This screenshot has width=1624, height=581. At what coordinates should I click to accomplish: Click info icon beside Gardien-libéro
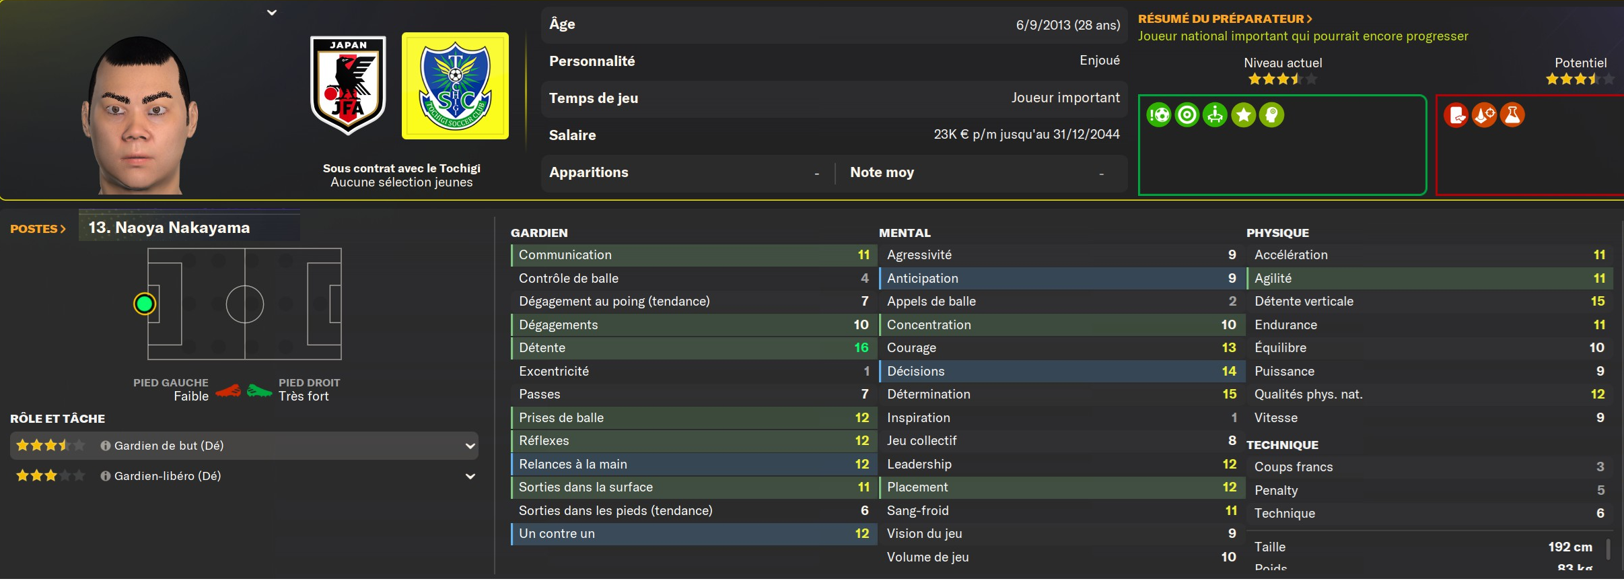coord(106,476)
